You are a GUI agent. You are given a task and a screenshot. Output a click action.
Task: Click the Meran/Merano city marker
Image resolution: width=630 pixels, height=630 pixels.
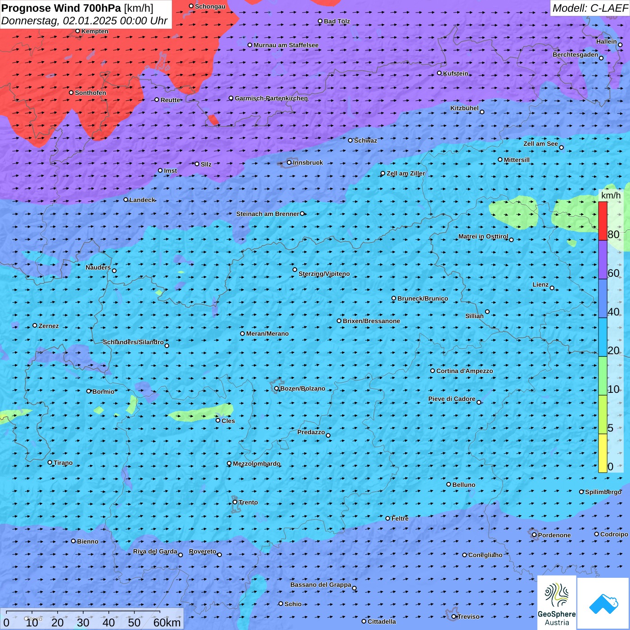(x=243, y=333)
